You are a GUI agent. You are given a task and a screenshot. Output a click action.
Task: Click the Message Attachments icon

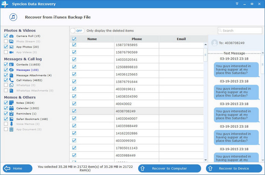(11, 75)
